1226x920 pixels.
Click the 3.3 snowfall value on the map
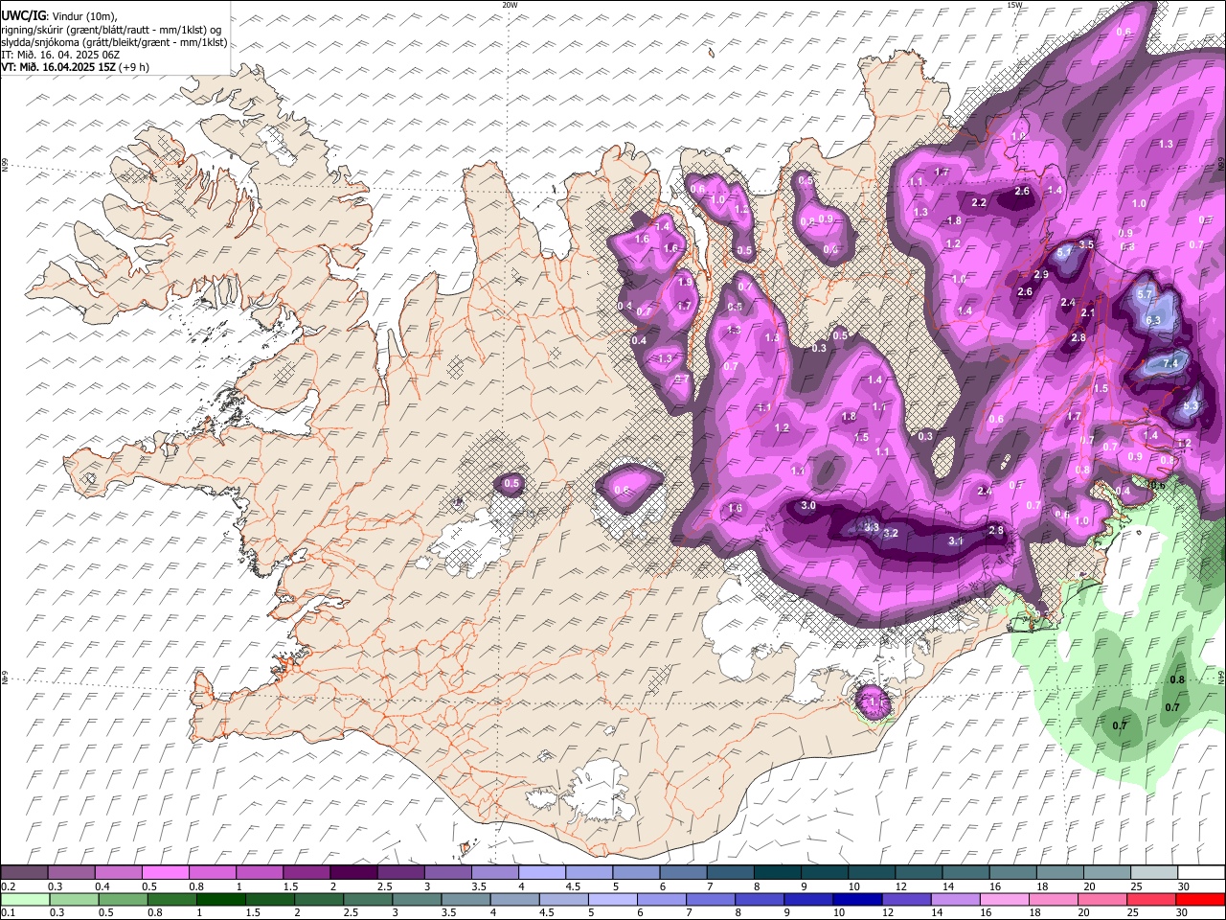pos(871,527)
